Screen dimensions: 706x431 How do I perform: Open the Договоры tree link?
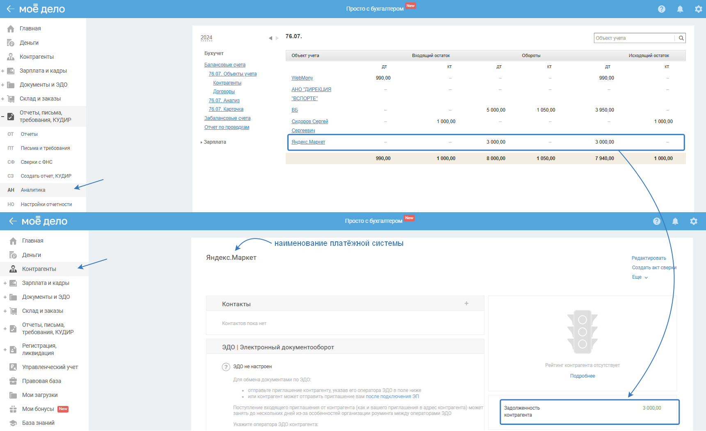pyautogui.click(x=224, y=92)
